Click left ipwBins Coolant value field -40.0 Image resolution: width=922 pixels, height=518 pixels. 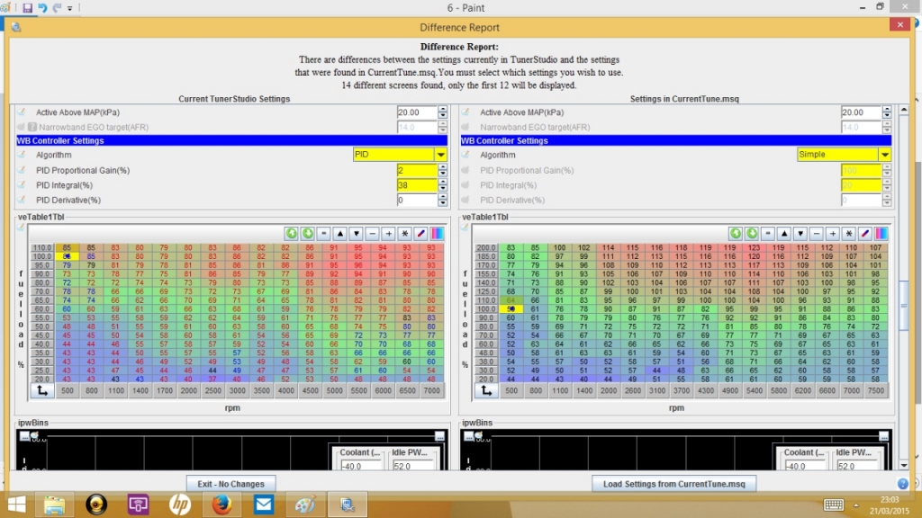pyautogui.click(x=362, y=466)
